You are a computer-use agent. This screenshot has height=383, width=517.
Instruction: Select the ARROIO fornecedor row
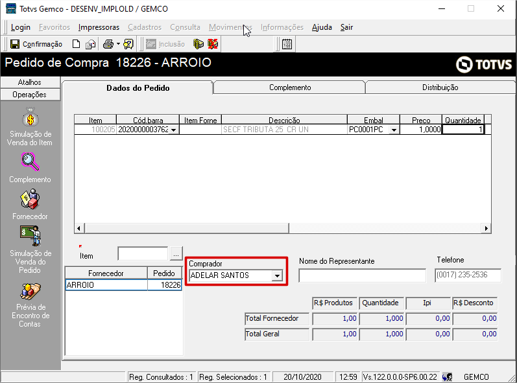(x=106, y=285)
